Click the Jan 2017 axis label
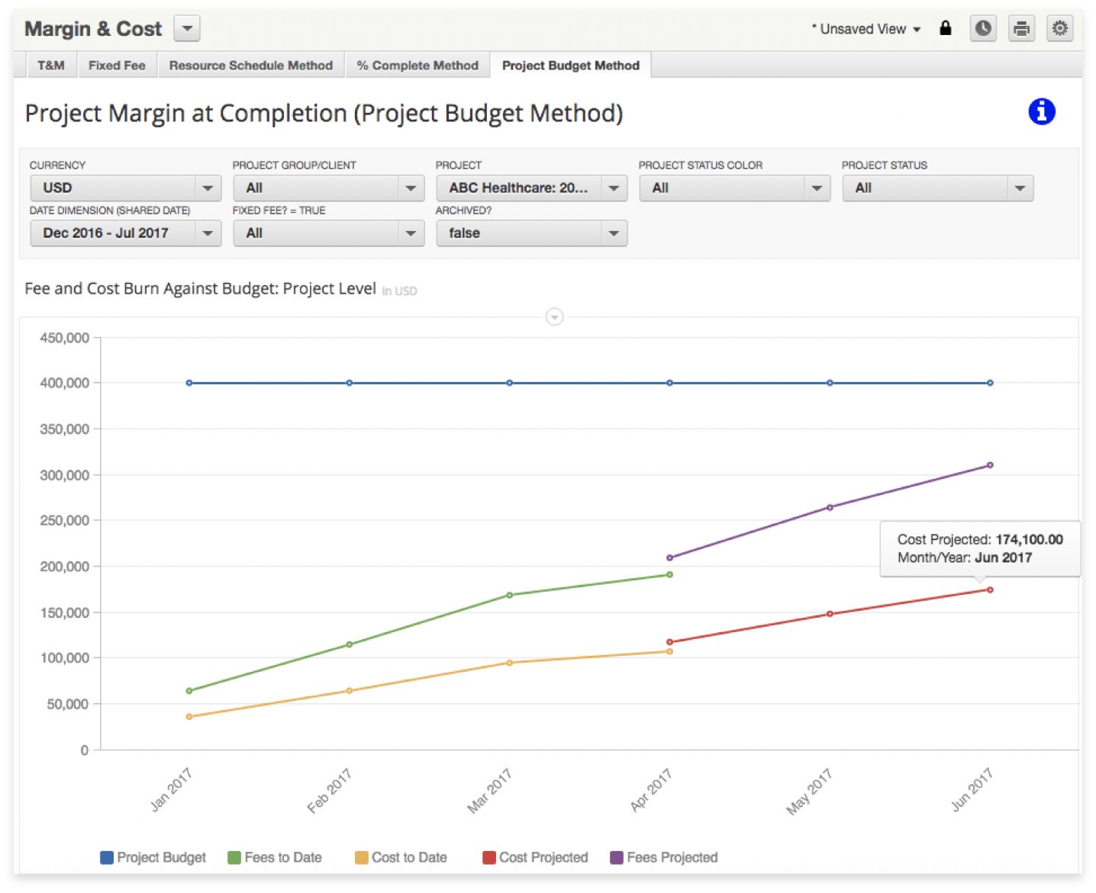The width and height of the screenshot is (1096, 893). coord(172,789)
